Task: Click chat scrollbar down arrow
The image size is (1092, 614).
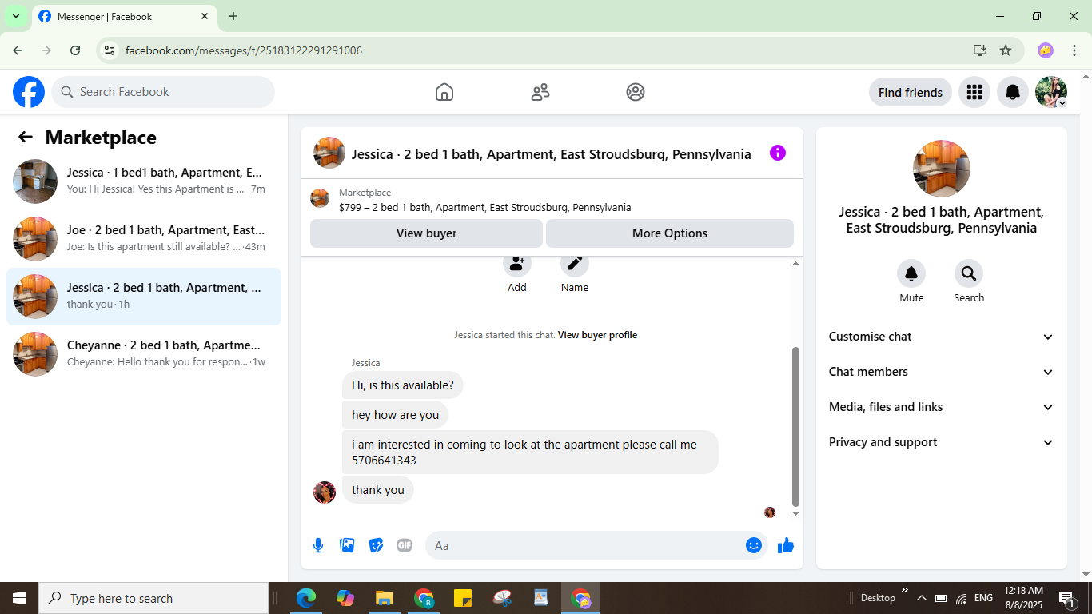Action: 795,514
